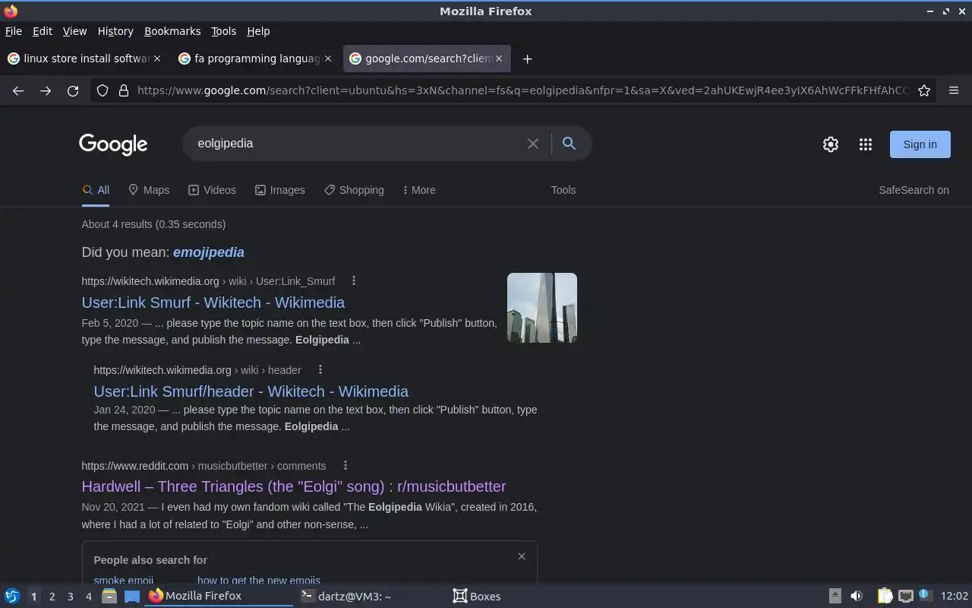972x608 pixels.
Task: Reload the current page
Action: [73, 90]
